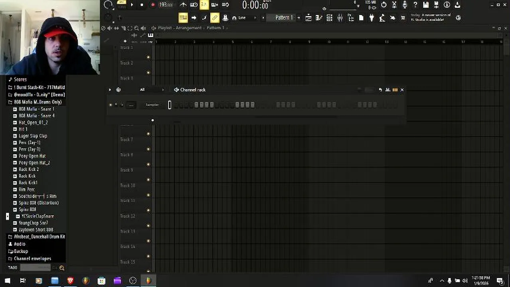
Task: Click the undo history icon
Action: (x=384, y=5)
